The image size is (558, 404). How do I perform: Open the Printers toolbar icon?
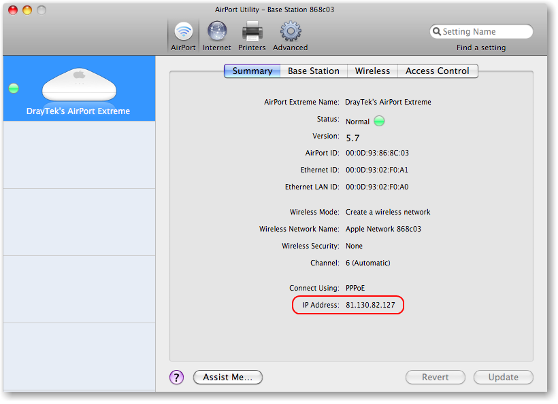[252, 32]
